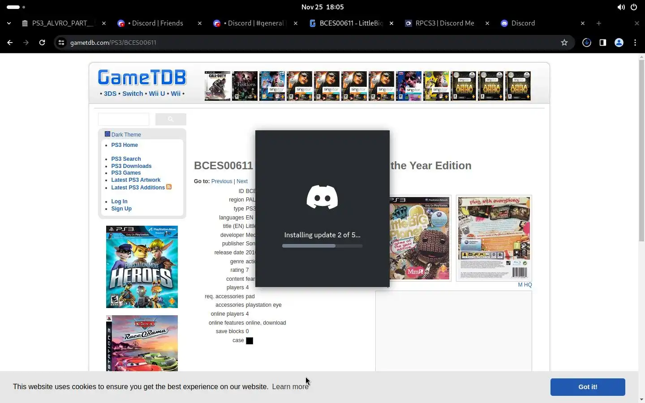Open PS3 Games list
This screenshot has height=403, width=645.
126,173
